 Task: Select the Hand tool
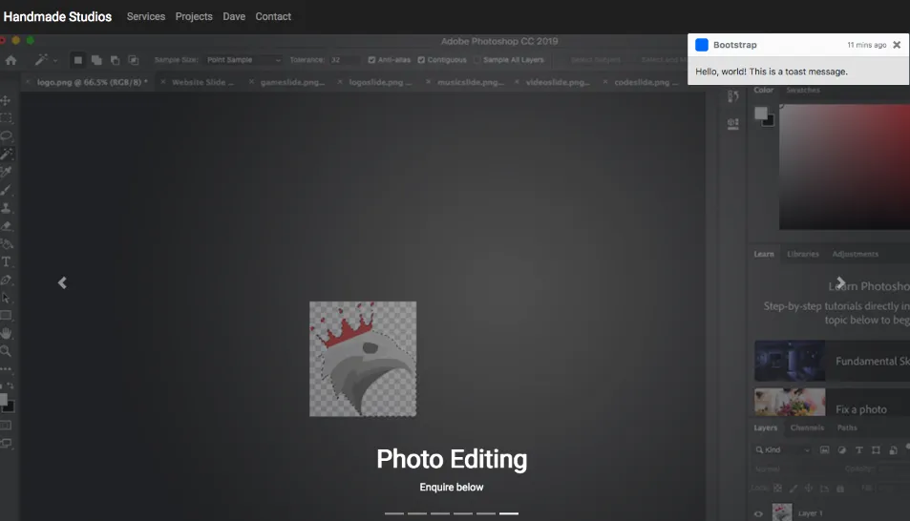point(6,333)
